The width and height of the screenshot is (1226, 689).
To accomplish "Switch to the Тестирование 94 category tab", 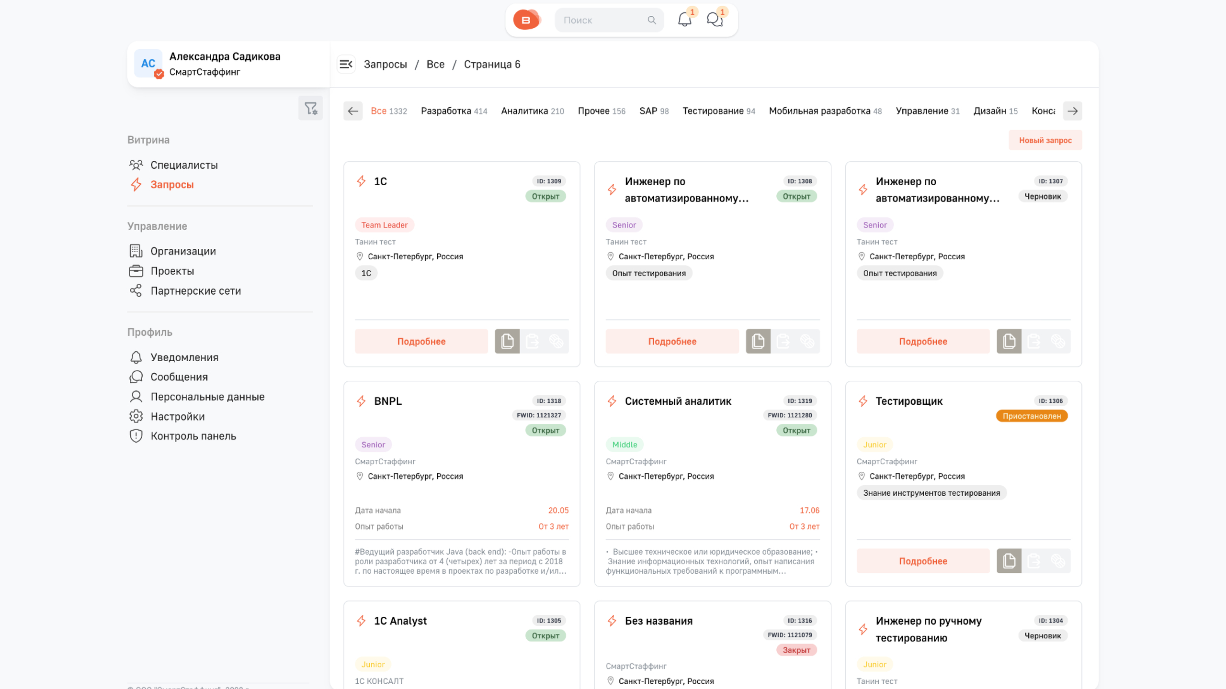I will [718, 111].
